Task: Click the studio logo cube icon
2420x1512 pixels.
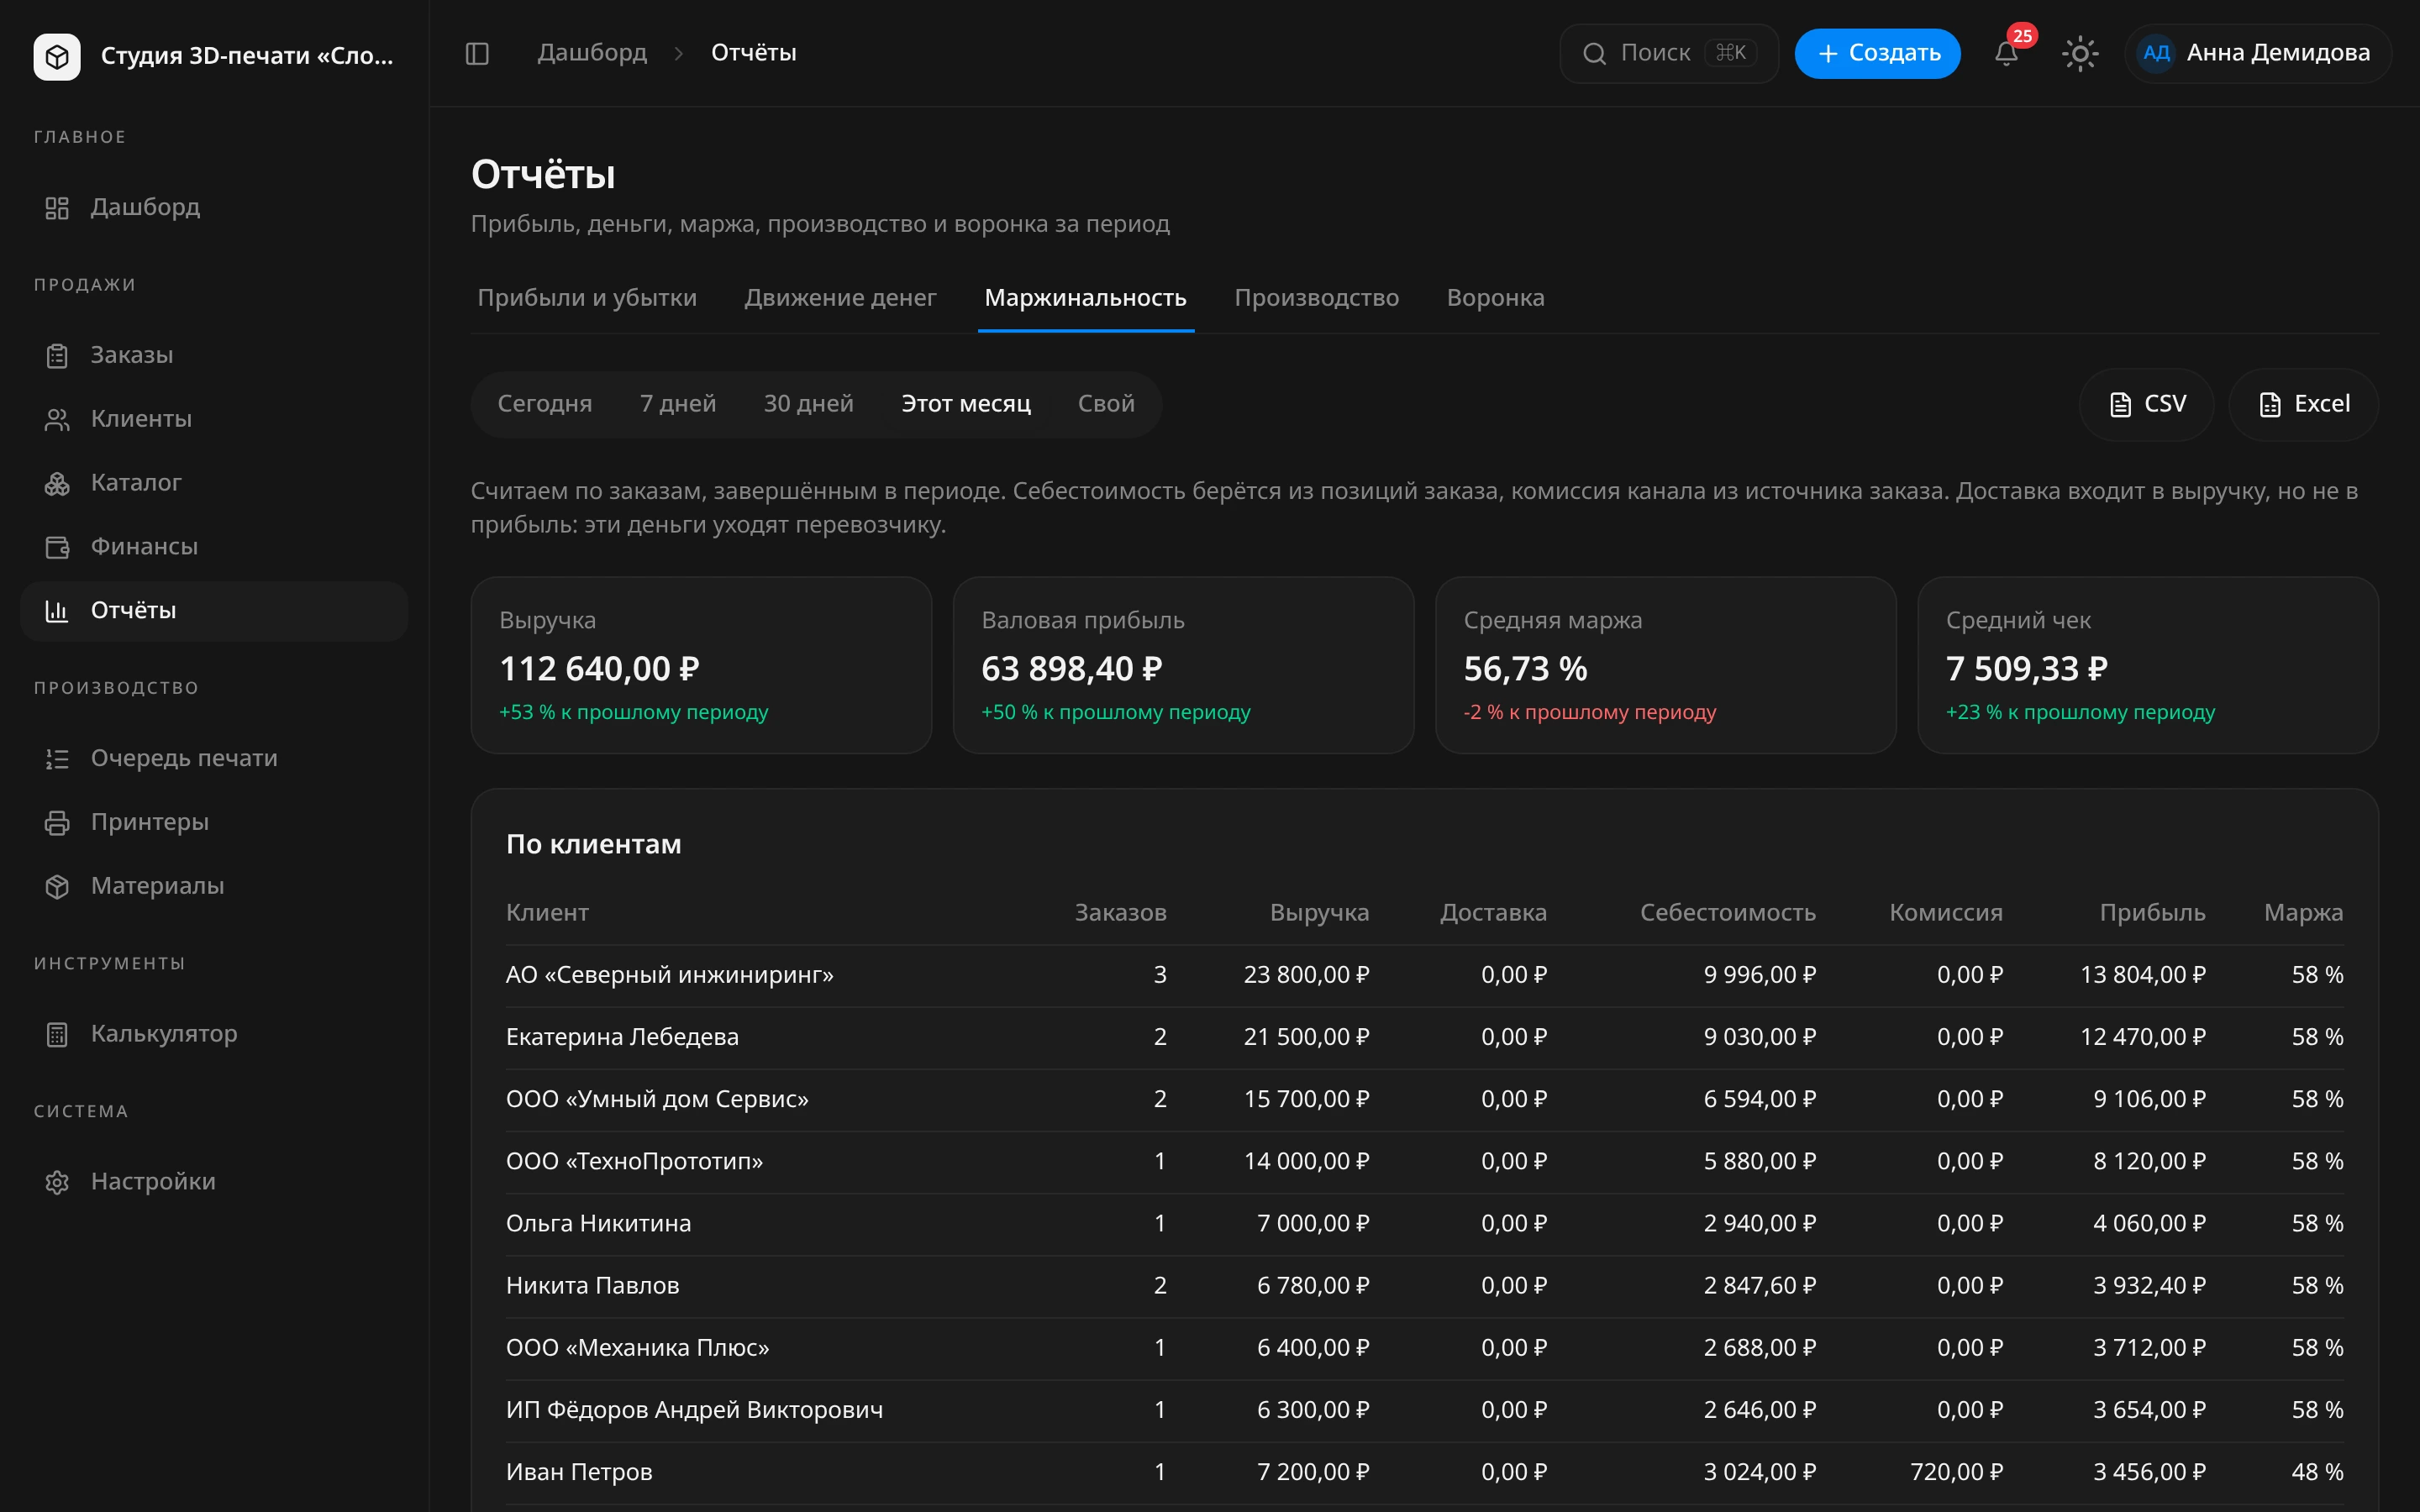Action: pos(57,56)
